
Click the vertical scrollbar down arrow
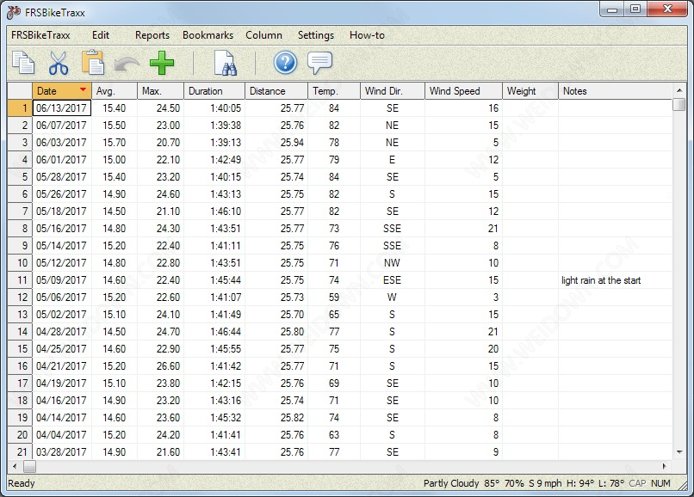(679, 452)
